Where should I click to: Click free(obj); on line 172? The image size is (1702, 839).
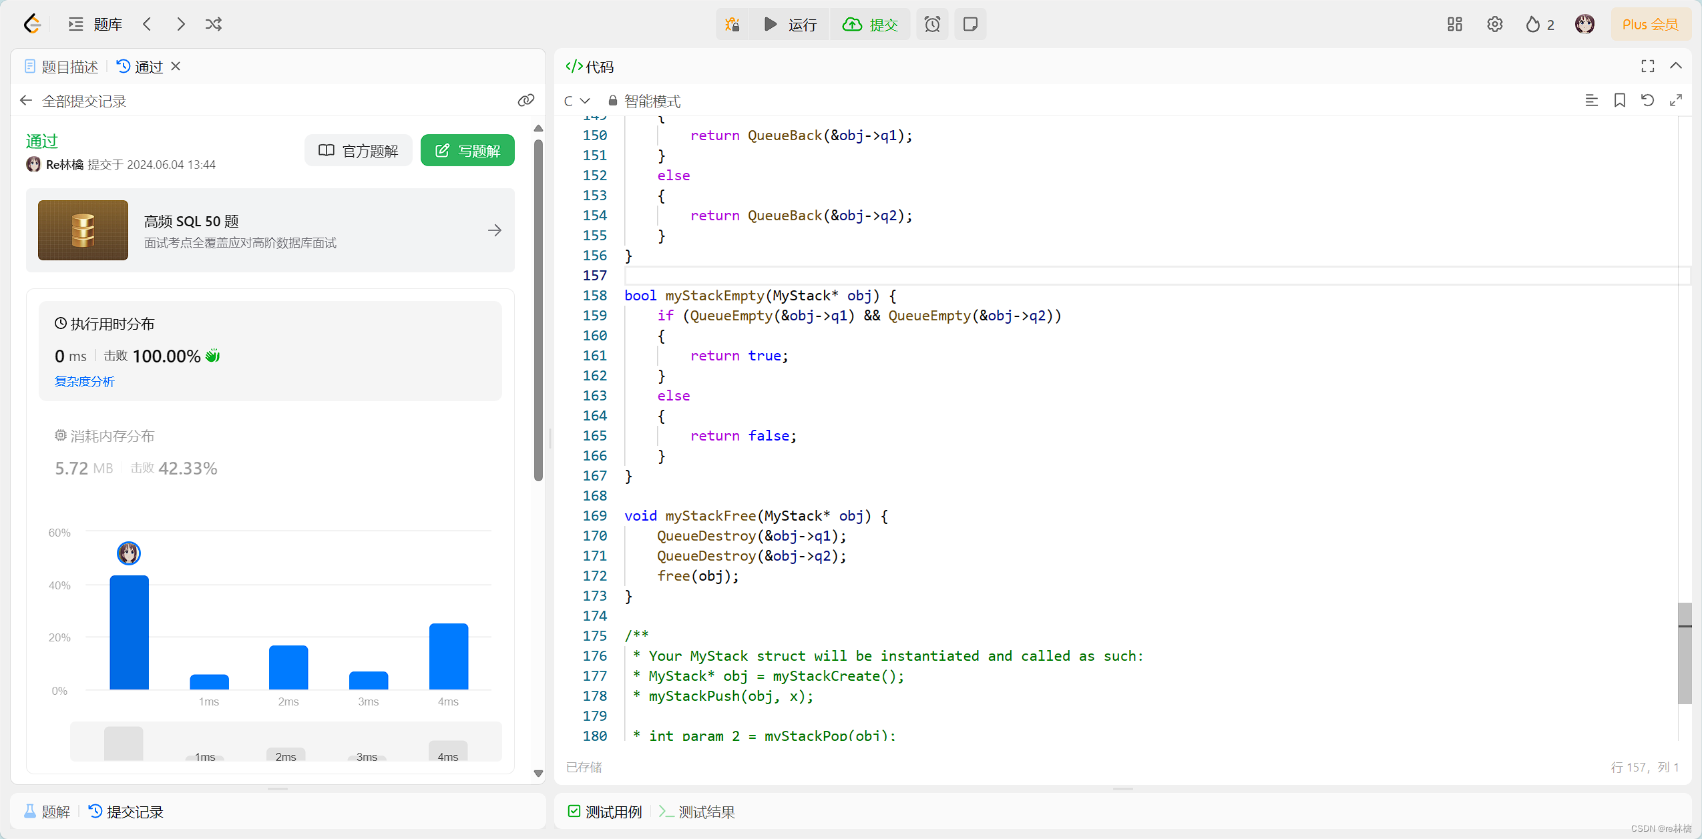(x=698, y=576)
